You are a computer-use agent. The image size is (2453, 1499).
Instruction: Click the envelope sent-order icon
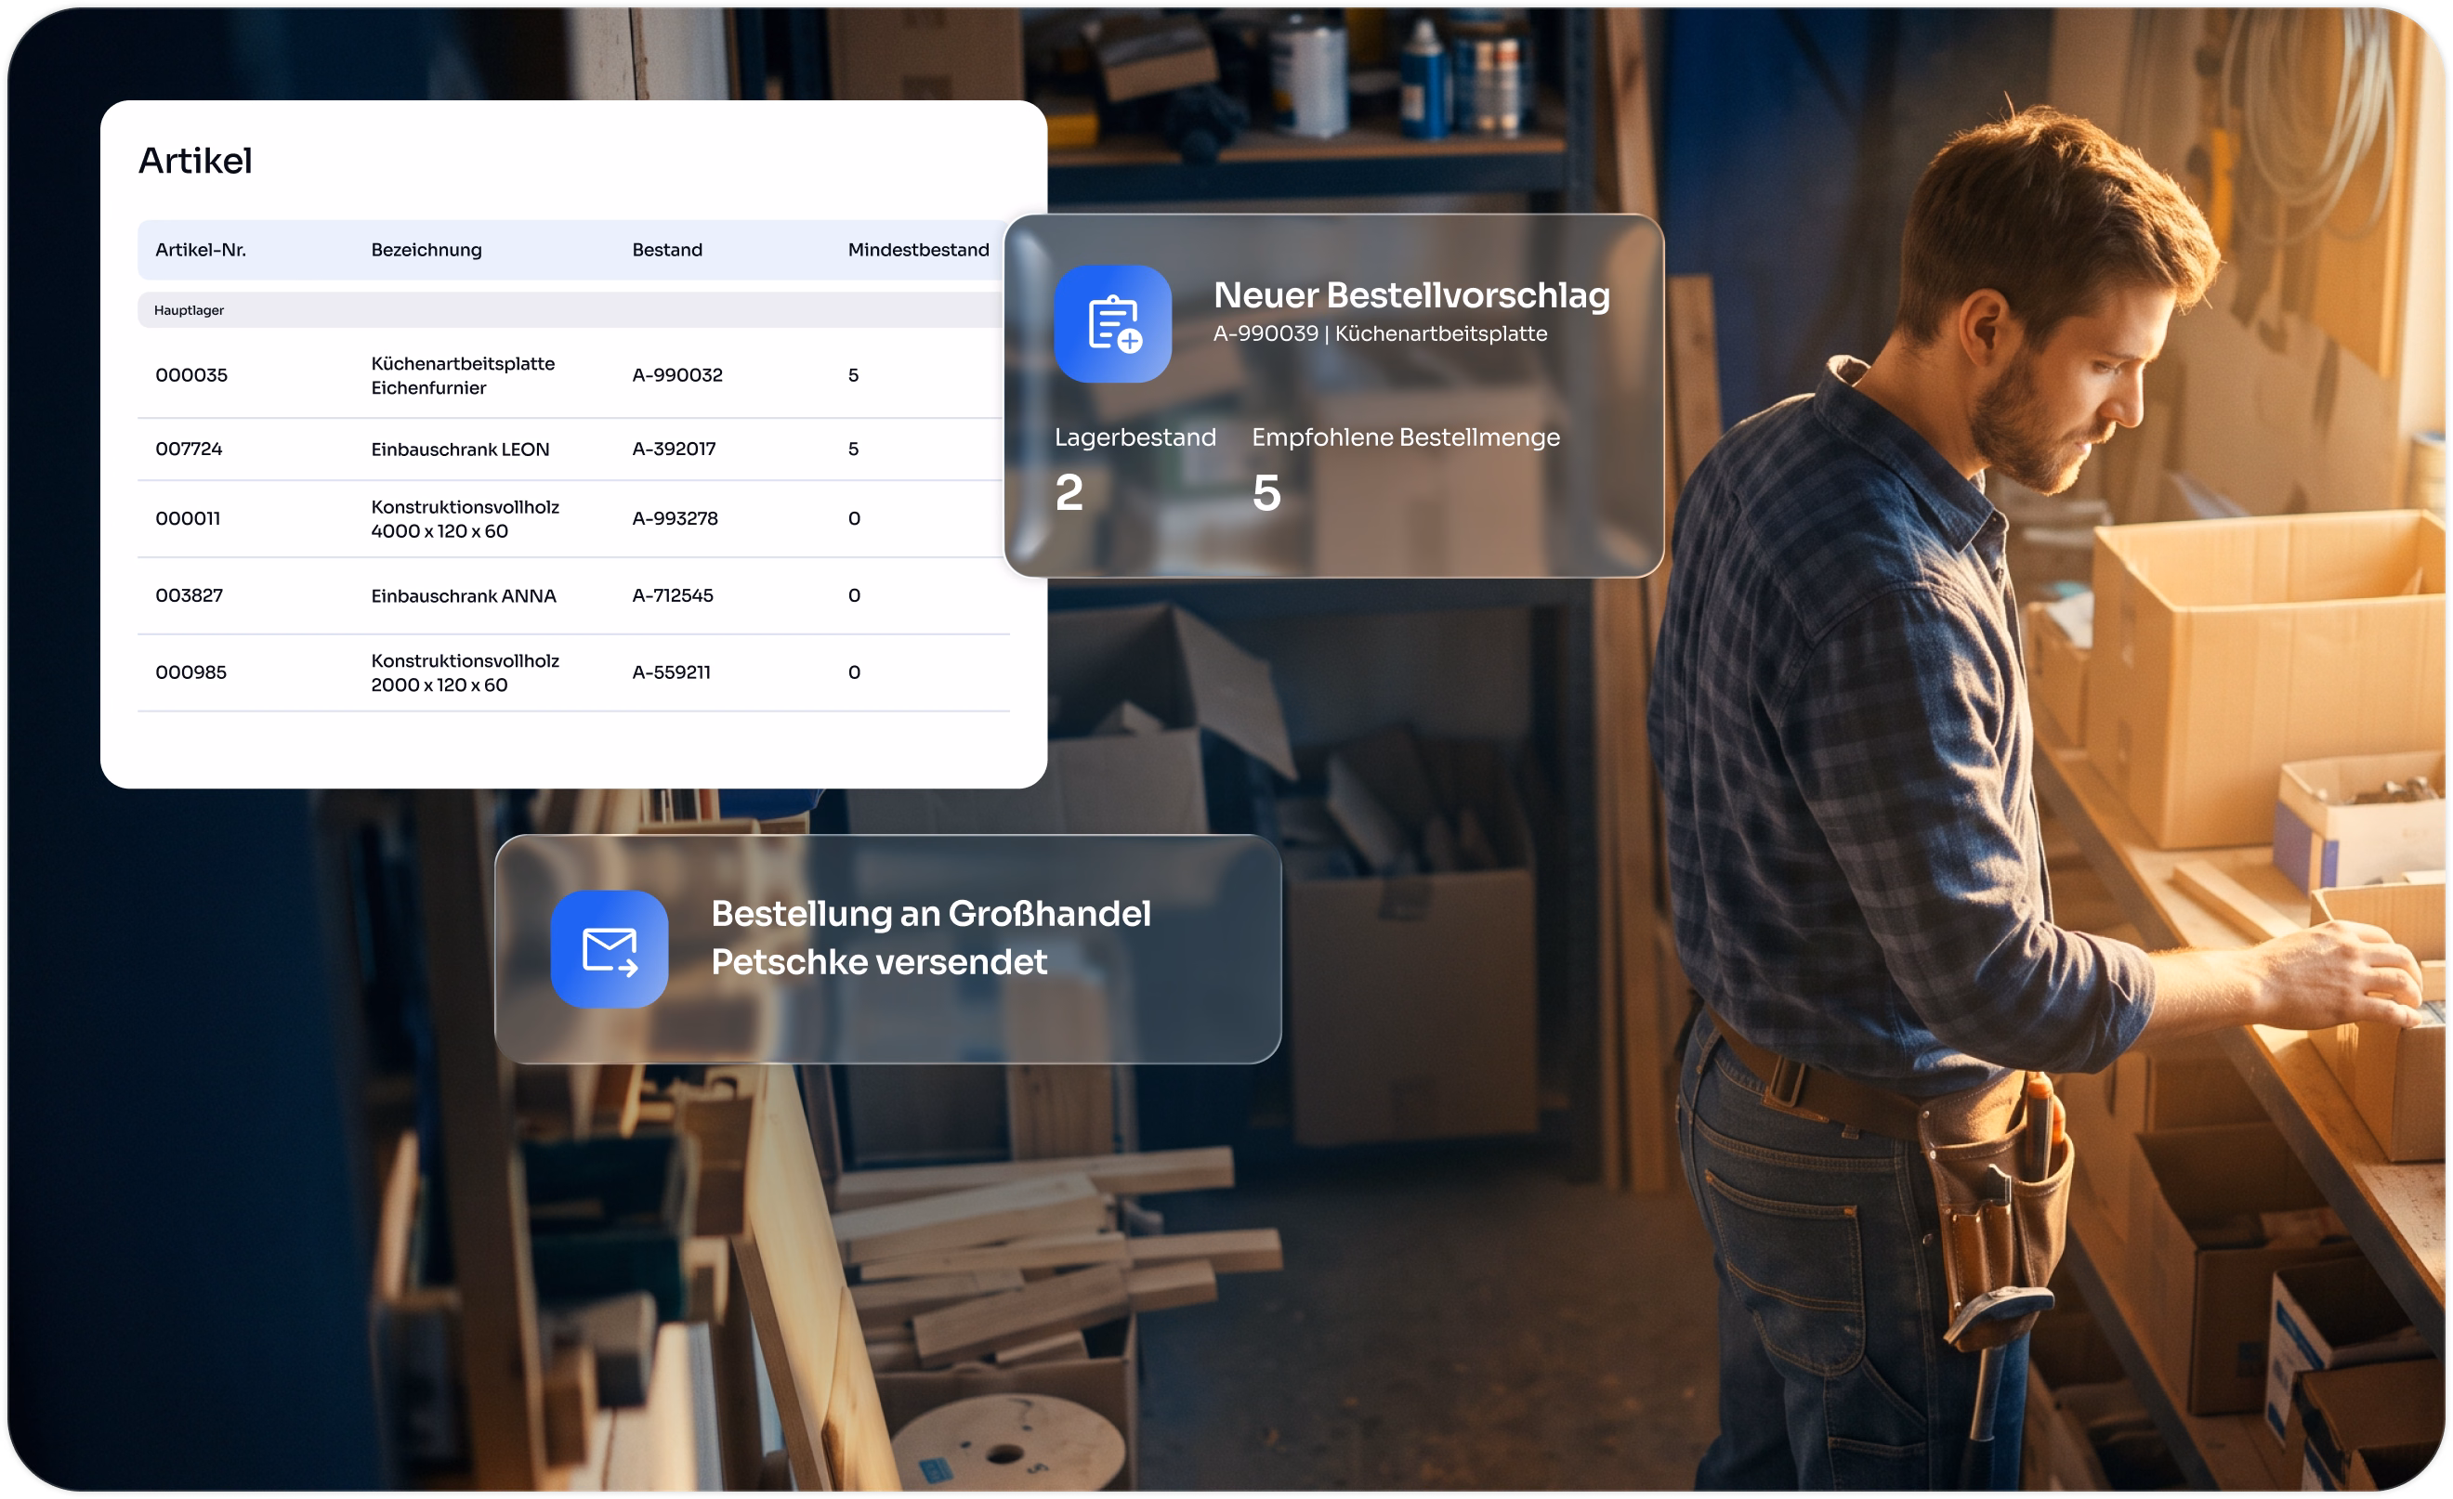click(610, 948)
